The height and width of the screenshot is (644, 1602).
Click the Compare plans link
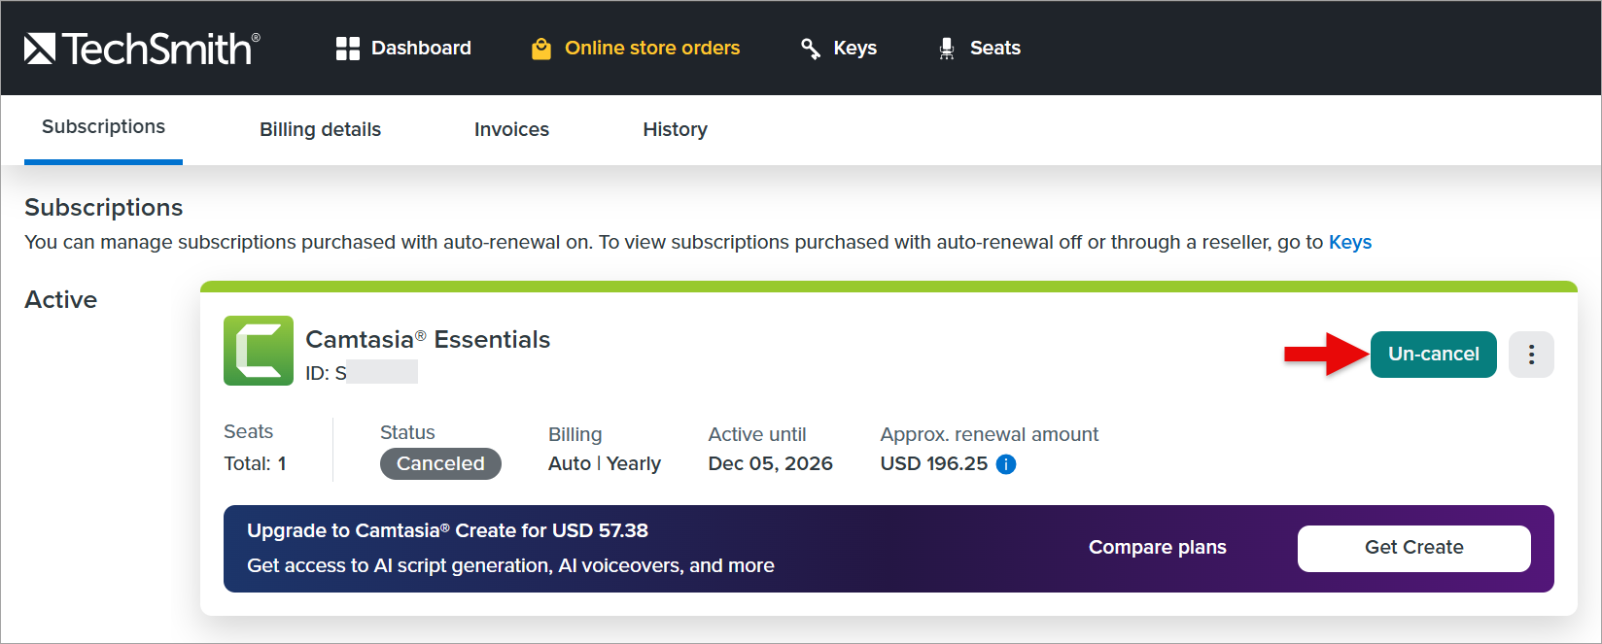1157,548
